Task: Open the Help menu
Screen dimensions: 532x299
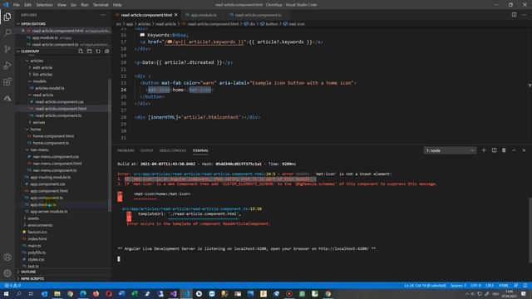Action: pyautogui.click(x=117, y=5)
